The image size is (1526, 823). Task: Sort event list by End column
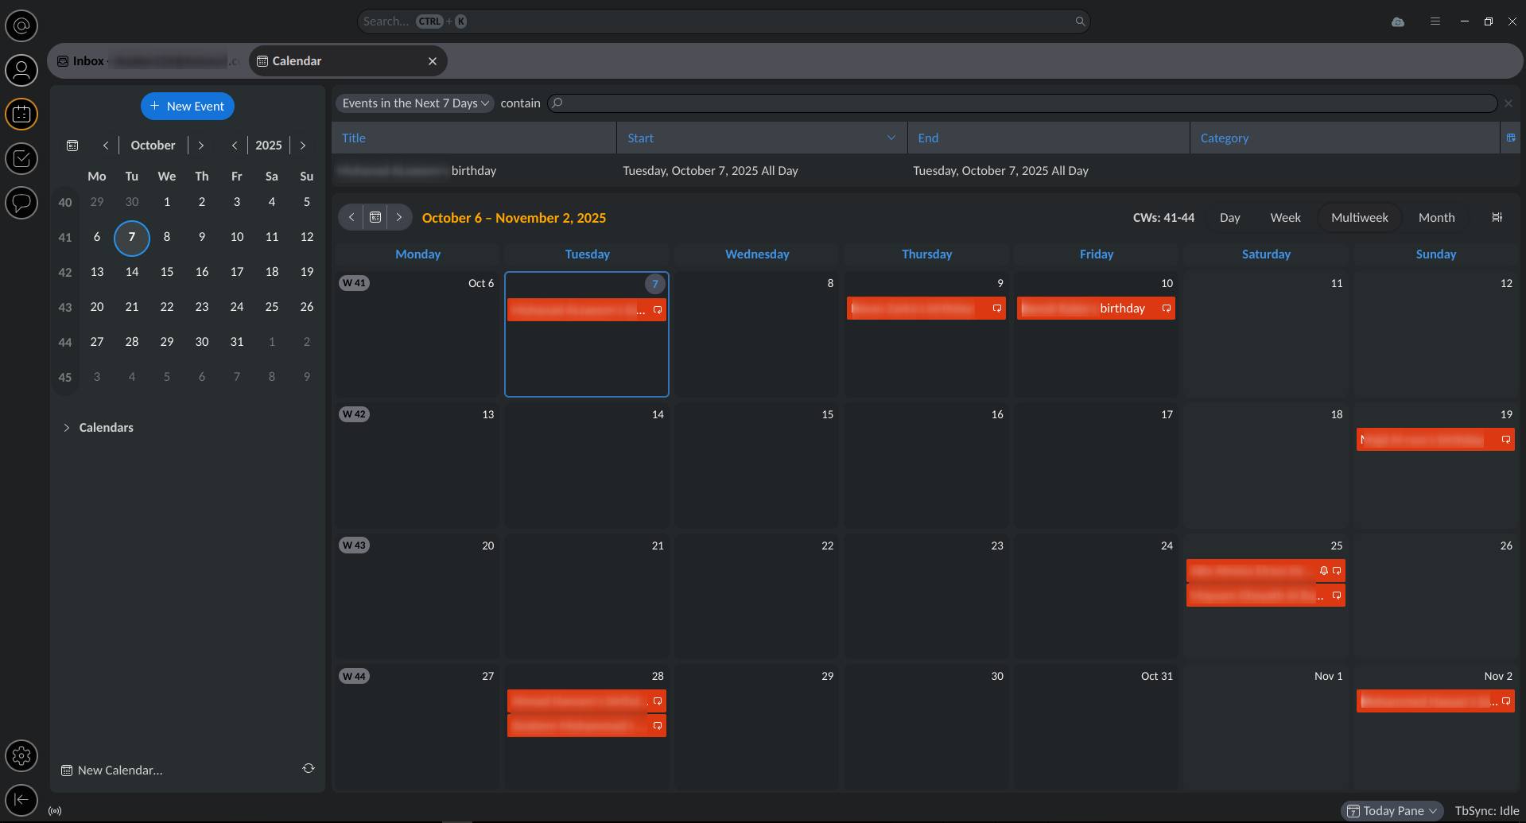(1049, 138)
